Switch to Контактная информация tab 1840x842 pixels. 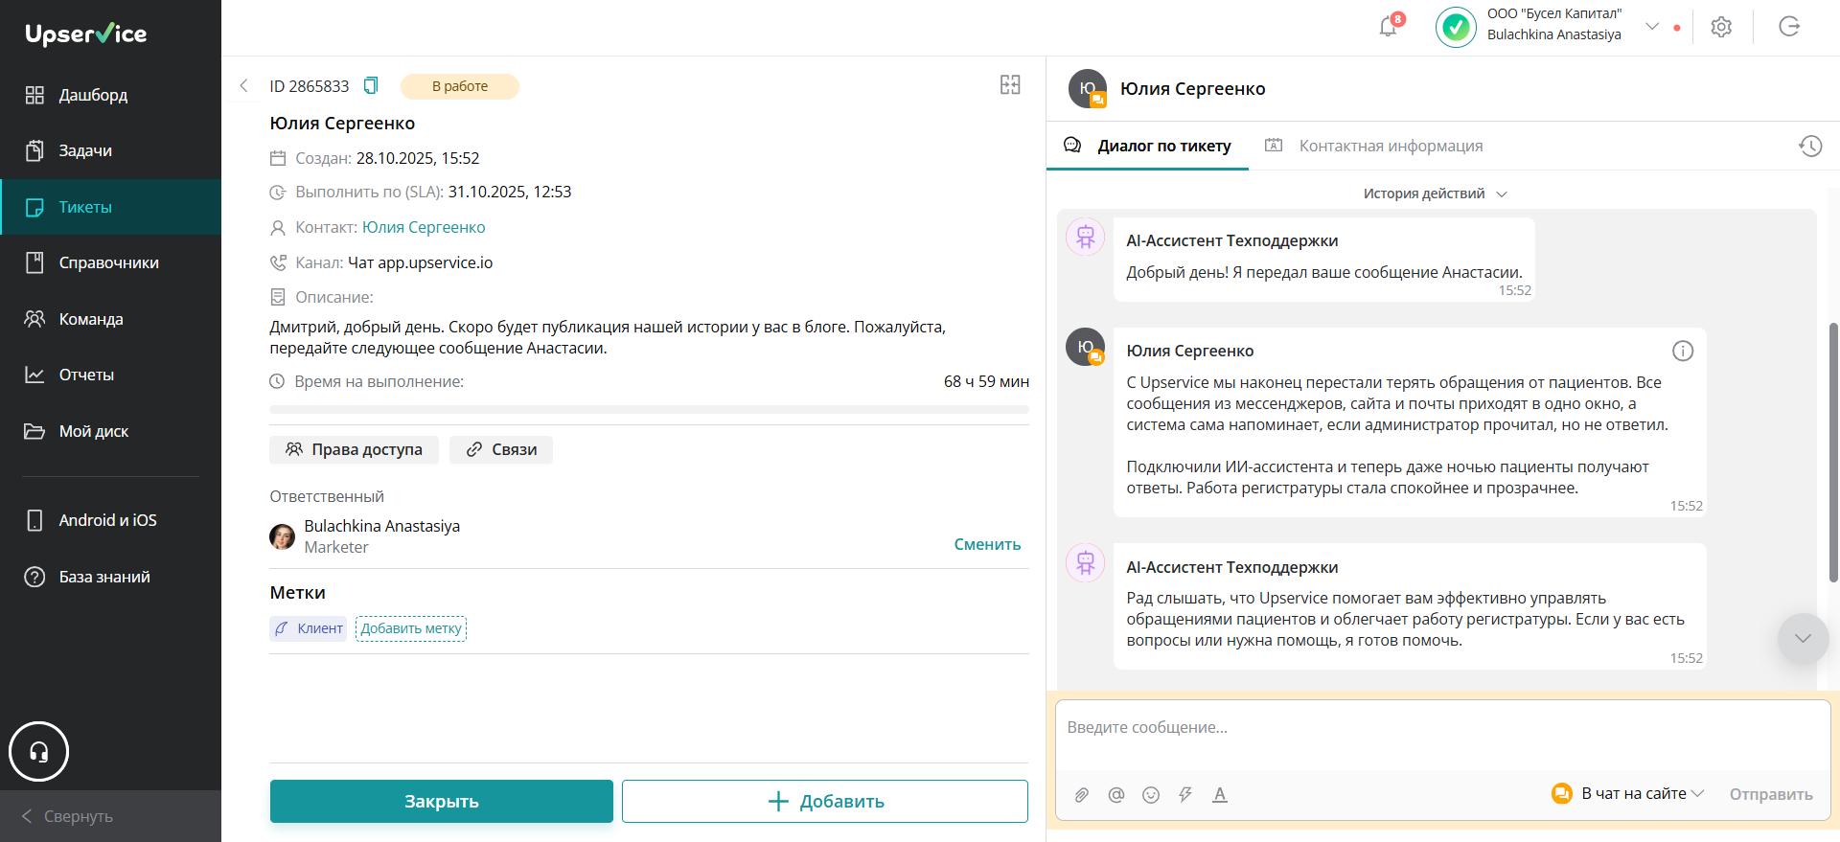point(1373,146)
